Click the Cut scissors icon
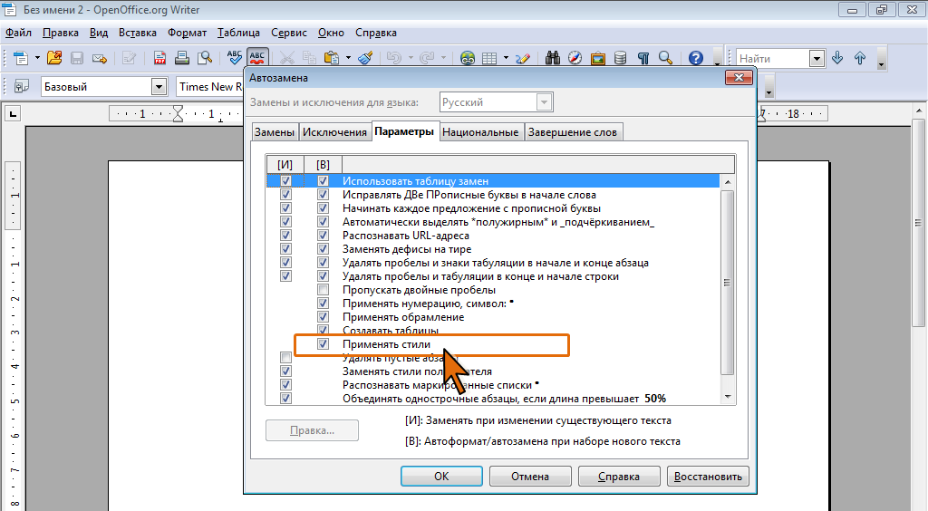 (x=287, y=58)
